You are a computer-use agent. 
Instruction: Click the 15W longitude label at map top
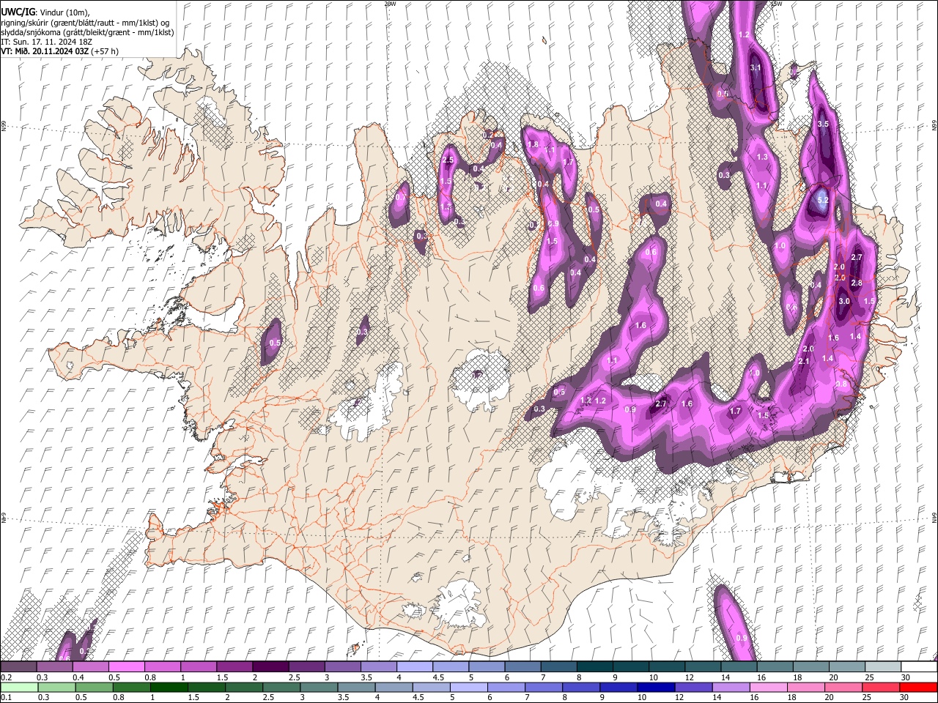click(777, 4)
